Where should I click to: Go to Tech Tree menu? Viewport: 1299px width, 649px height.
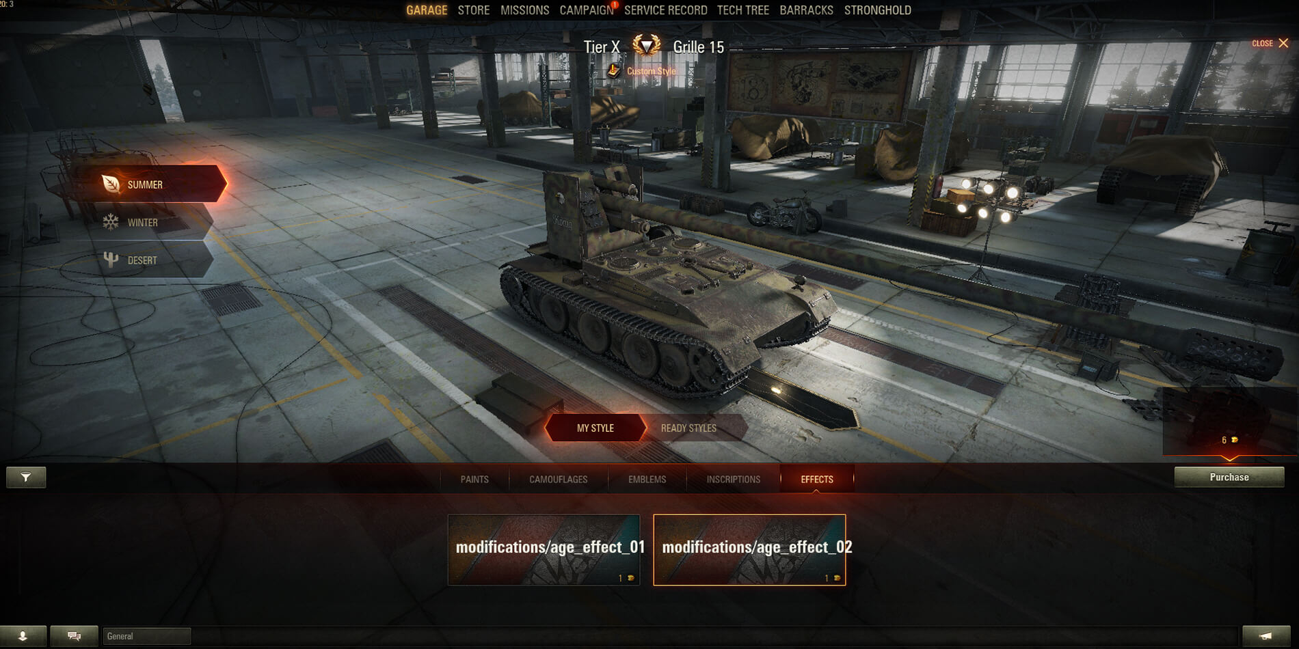(x=743, y=10)
